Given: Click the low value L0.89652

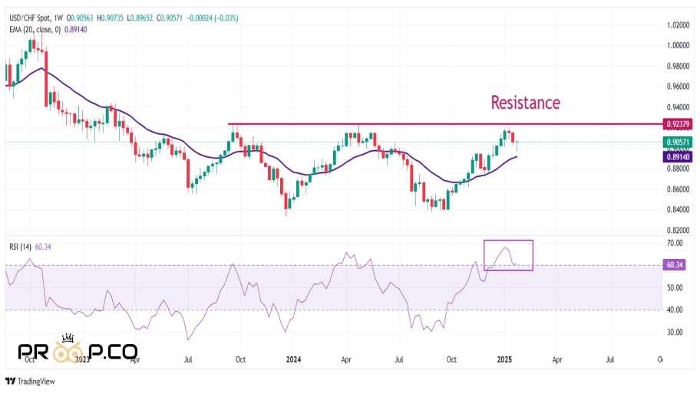Looking at the screenshot, I should [140, 18].
